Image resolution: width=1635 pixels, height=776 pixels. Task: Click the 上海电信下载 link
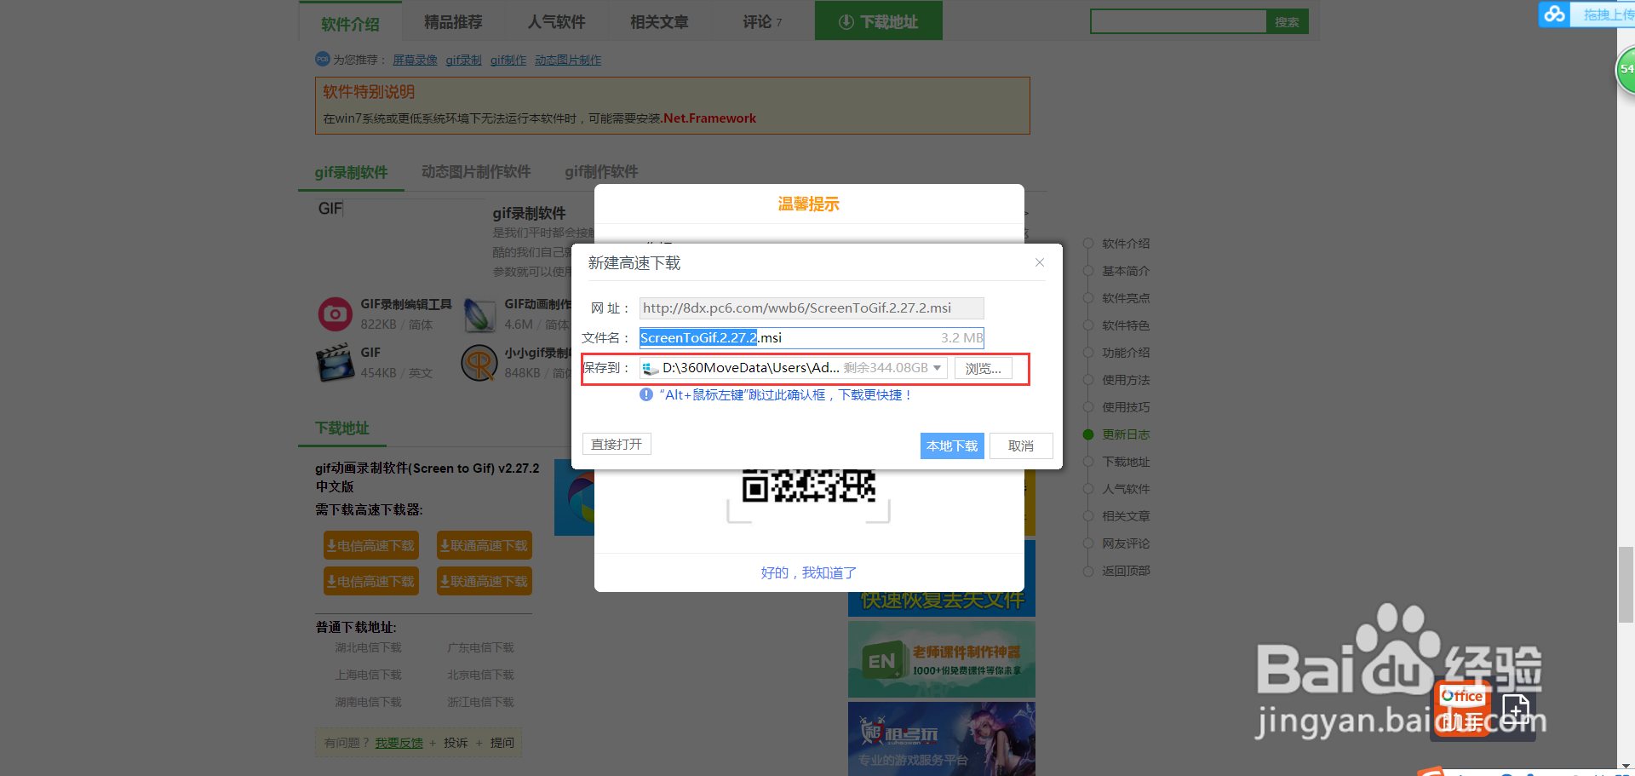pos(368,675)
